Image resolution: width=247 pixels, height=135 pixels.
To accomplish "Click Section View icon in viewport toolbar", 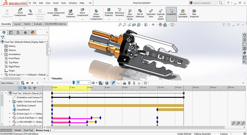I will (x=134, y=25).
